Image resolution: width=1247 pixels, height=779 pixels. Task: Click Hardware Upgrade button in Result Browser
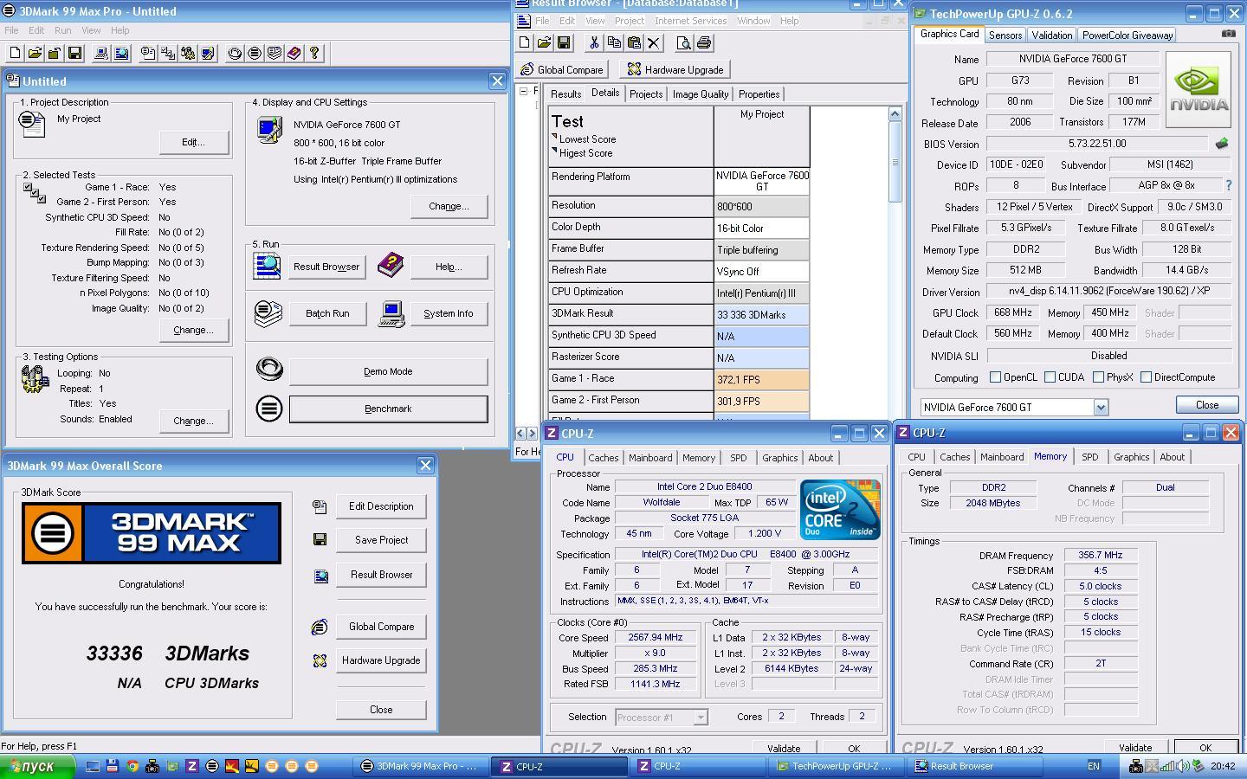tap(676, 69)
